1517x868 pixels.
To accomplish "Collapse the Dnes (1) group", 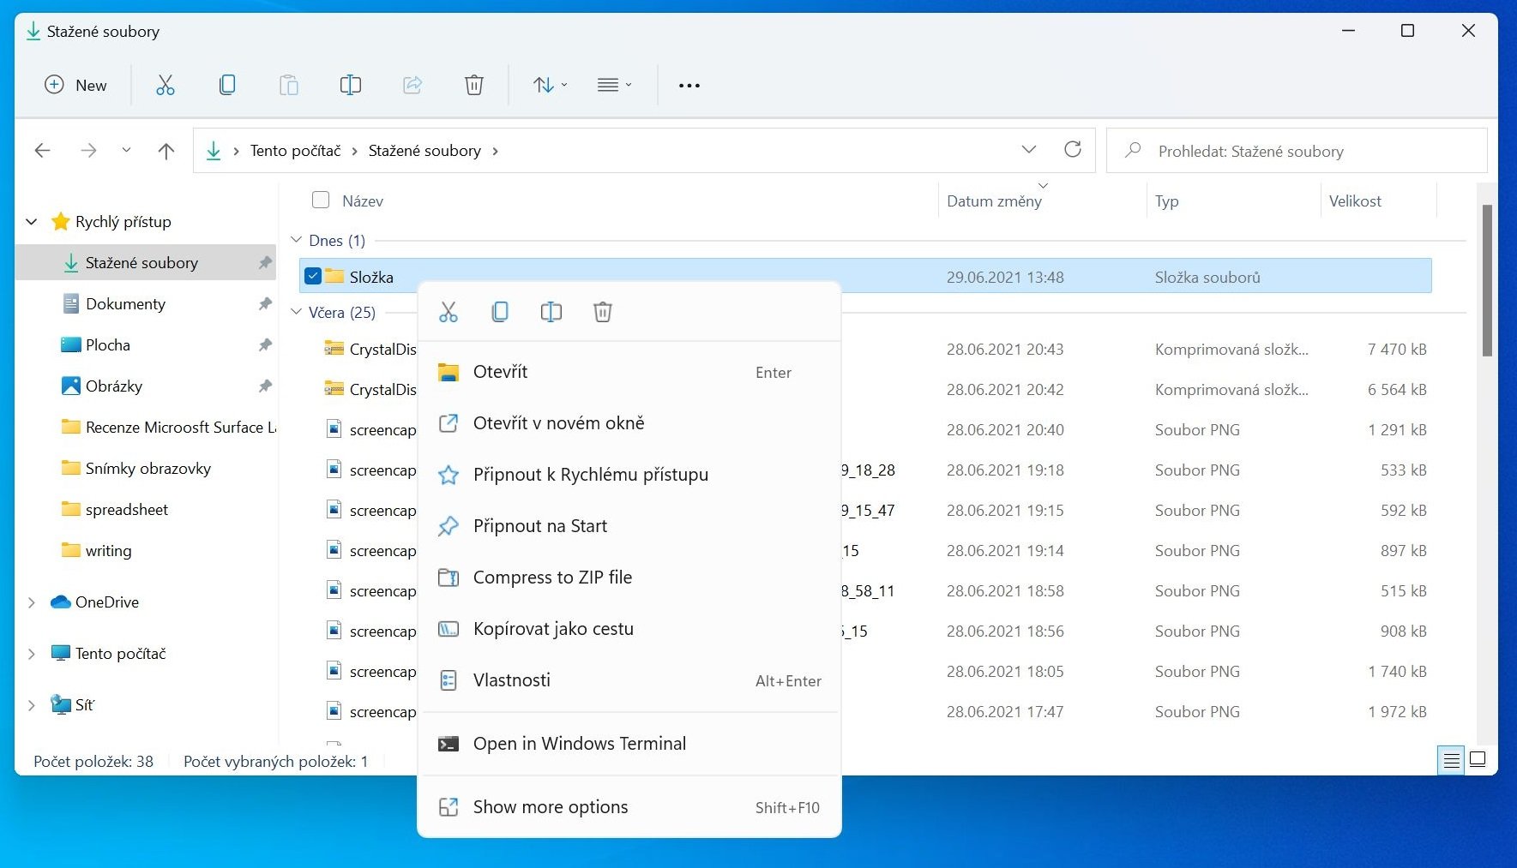I will click(x=297, y=240).
